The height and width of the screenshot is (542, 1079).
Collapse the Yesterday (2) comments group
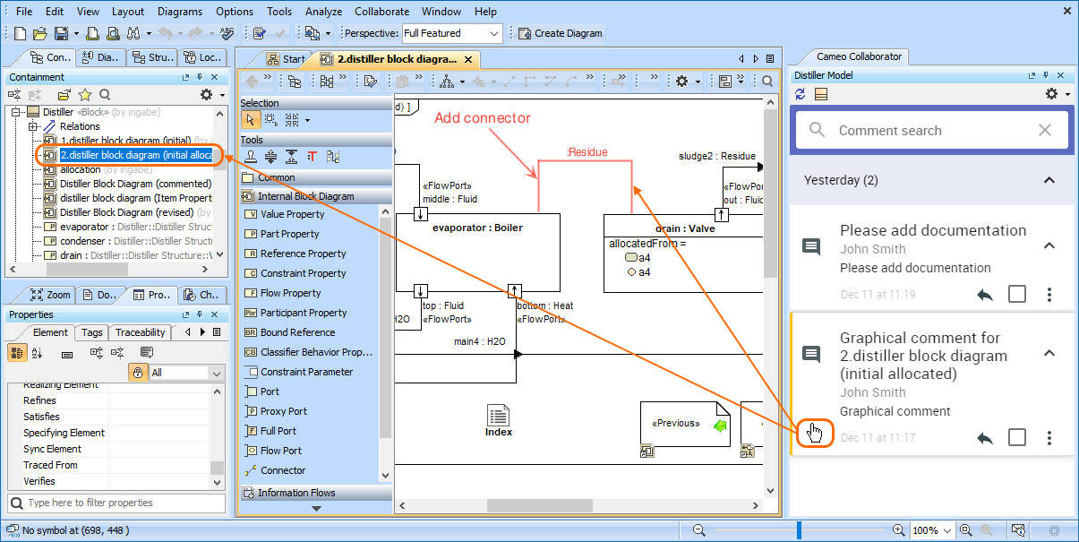pyautogui.click(x=1049, y=180)
